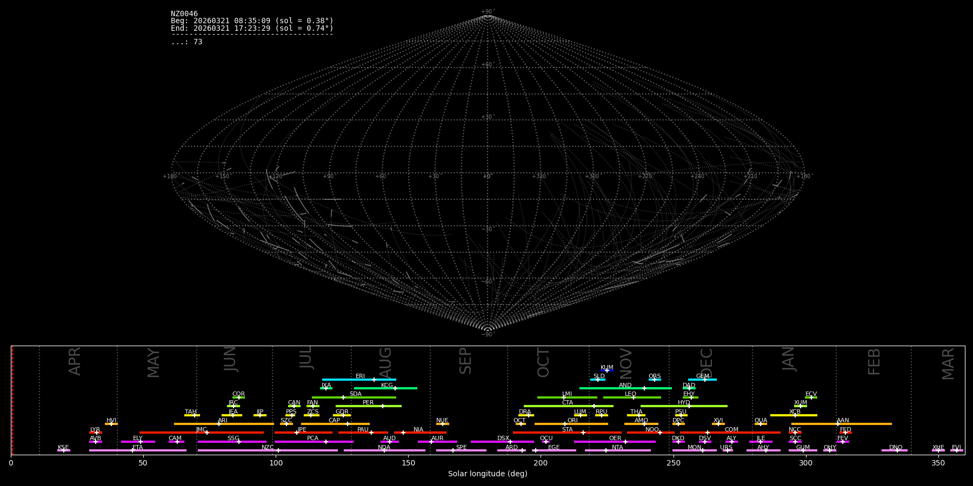Click the ETA shower label
Viewport: 973px width, 486px height.
click(138, 448)
